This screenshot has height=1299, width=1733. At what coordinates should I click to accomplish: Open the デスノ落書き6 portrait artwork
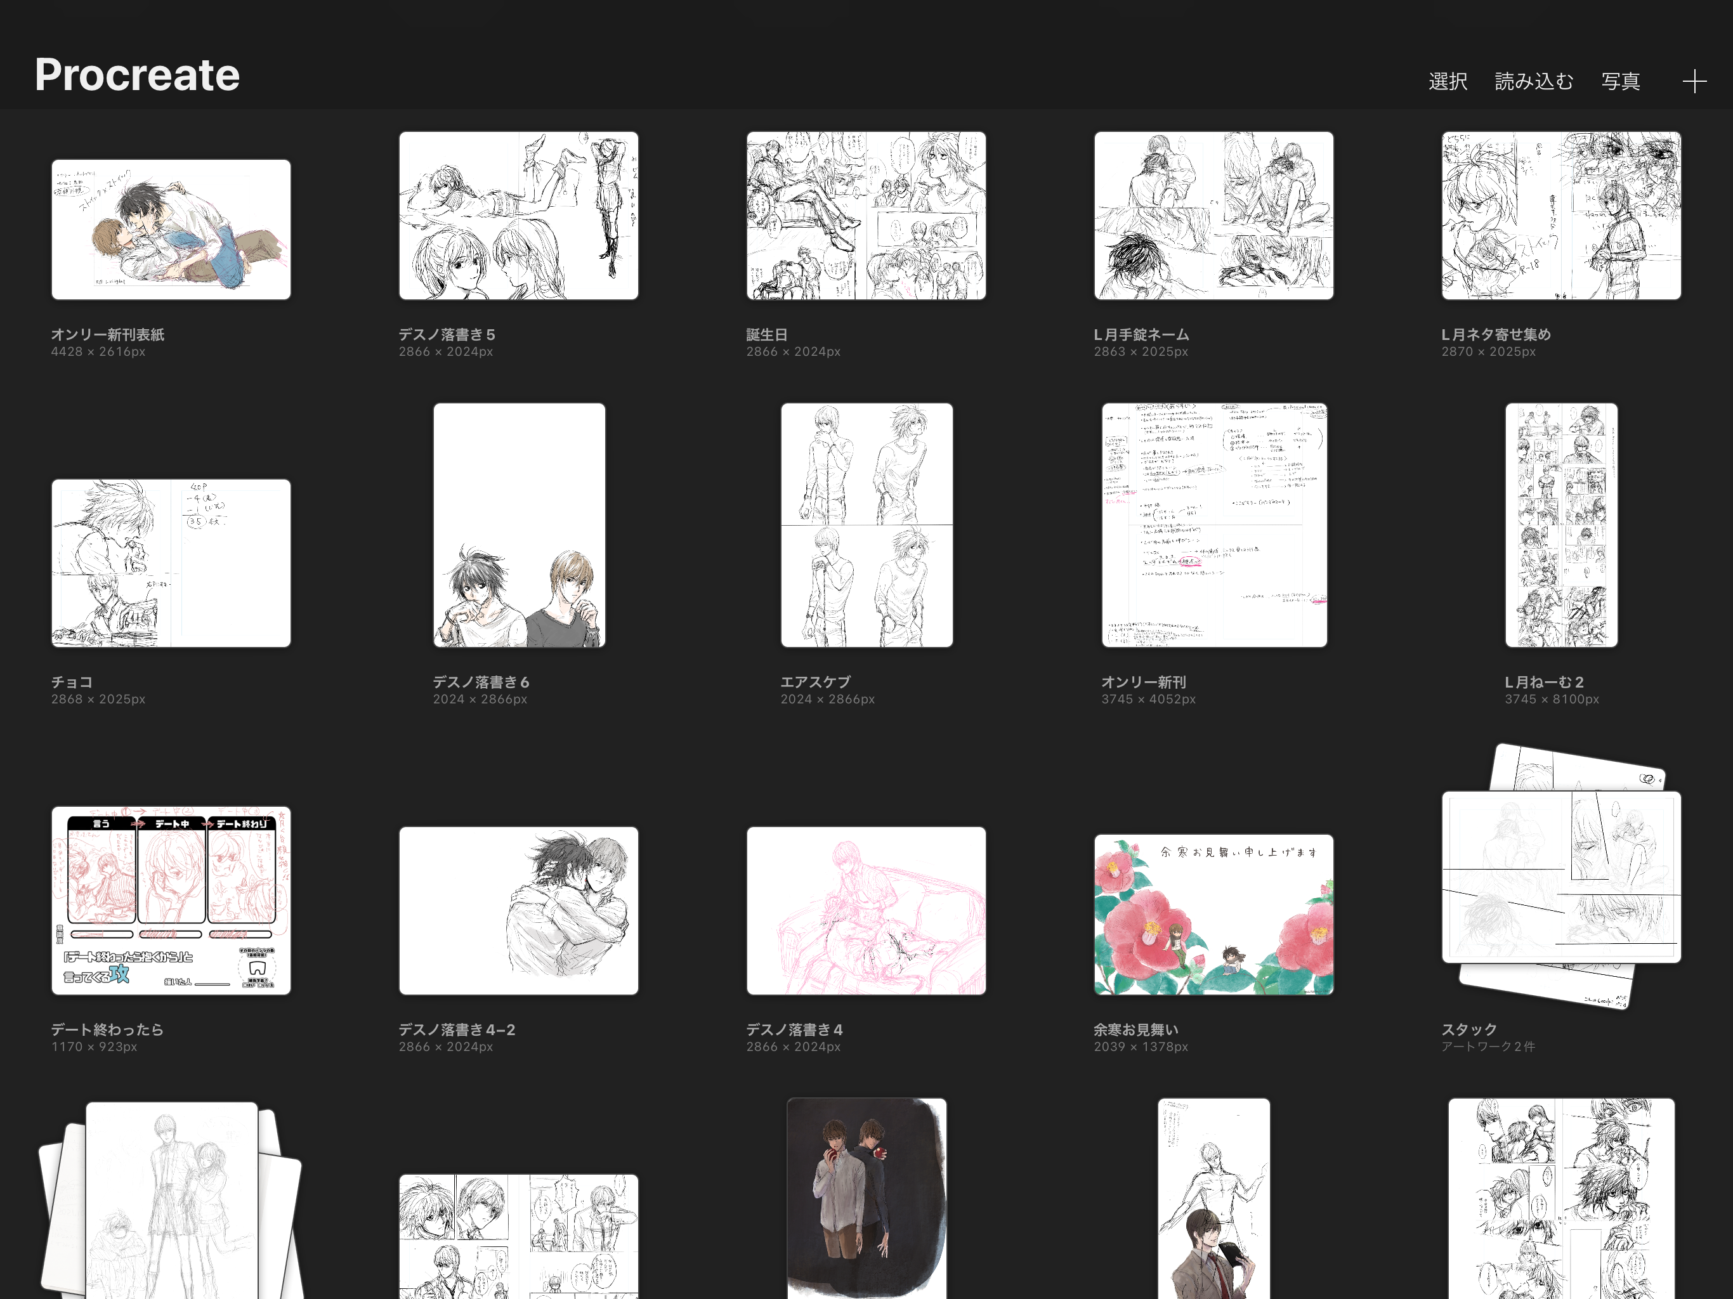coord(519,525)
